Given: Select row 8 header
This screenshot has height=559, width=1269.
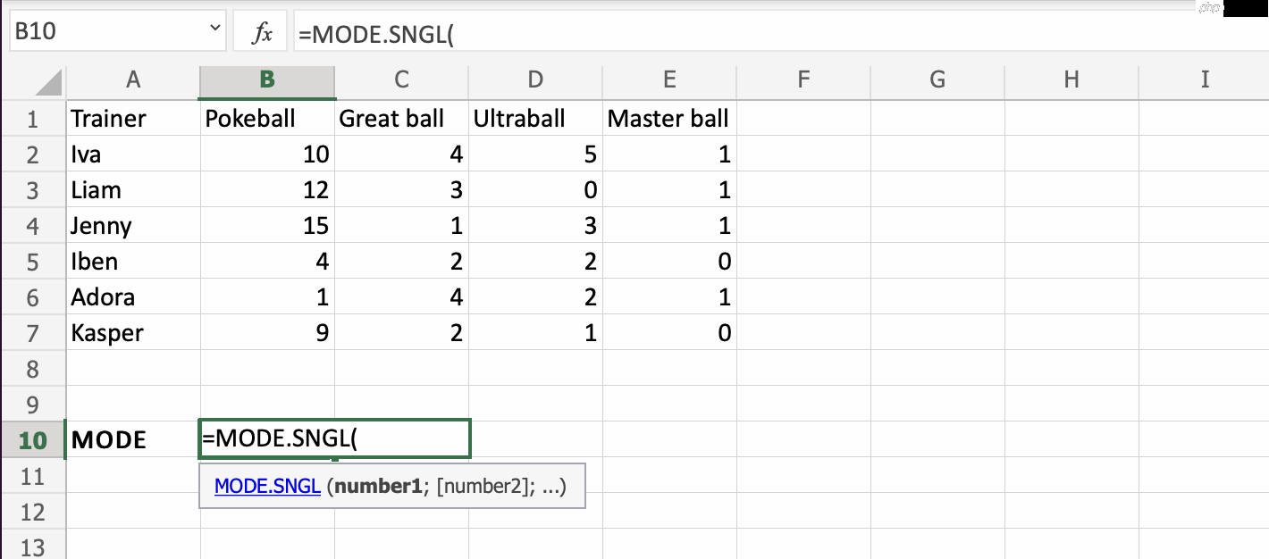Looking at the screenshot, I should click(x=33, y=368).
